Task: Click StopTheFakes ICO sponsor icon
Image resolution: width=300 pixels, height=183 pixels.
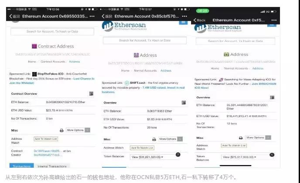Action: (34, 74)
